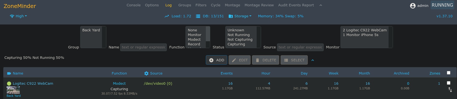
Task: Open the Console menu item
Action: coord(134,5)
